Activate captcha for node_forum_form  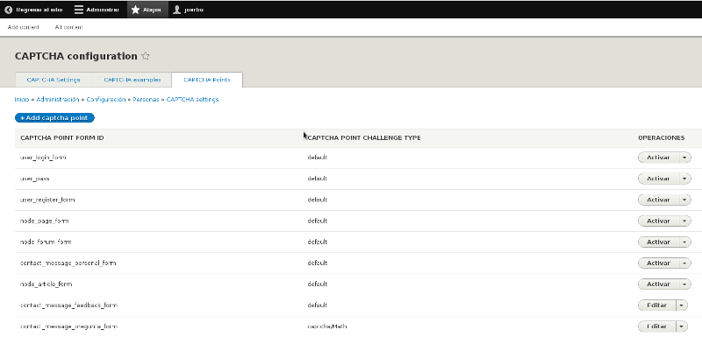(x=658, y=242)
